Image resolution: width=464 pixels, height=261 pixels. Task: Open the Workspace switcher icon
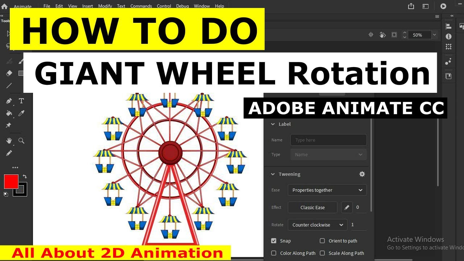(x=426, y=6)
